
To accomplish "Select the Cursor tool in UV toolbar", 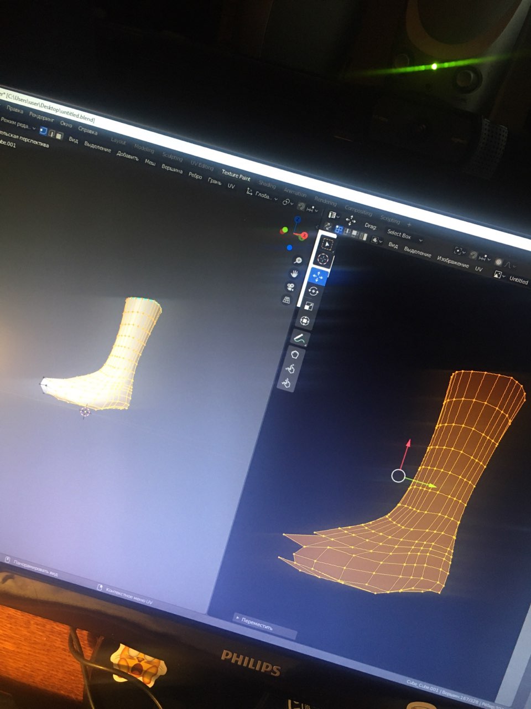I will tap(324, 259).
